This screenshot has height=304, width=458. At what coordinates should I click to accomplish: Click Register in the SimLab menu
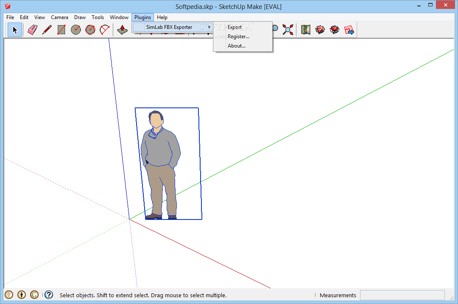tap(238, 36)
